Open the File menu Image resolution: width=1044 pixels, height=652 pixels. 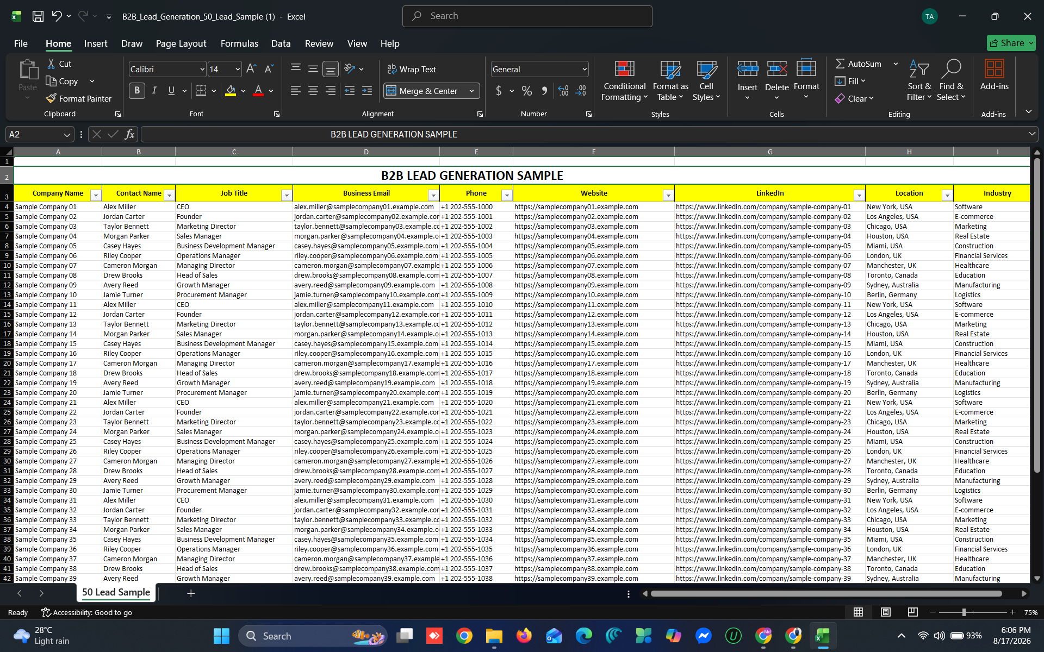click(x=21, y=43)
